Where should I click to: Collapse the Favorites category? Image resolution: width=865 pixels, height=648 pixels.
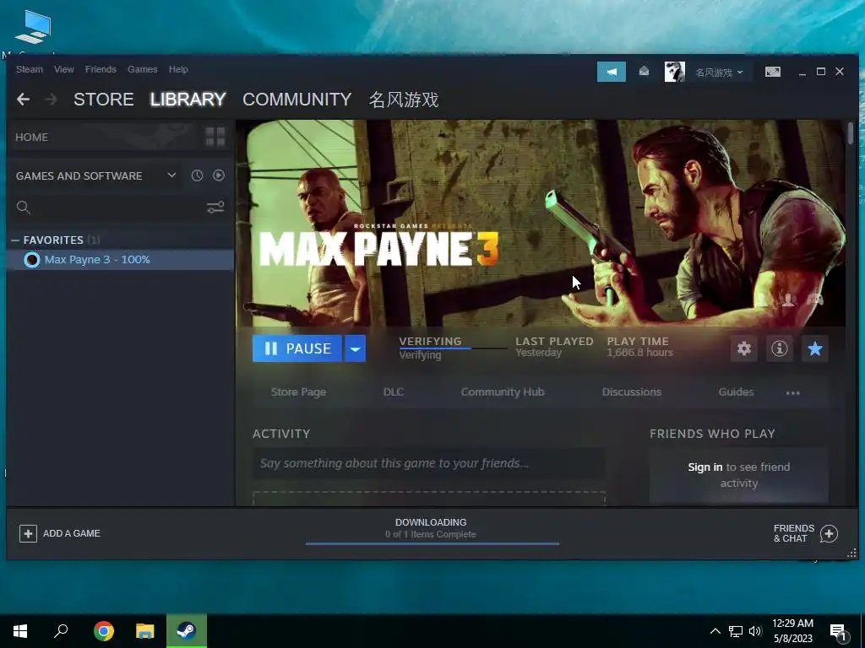click(15, 240)
